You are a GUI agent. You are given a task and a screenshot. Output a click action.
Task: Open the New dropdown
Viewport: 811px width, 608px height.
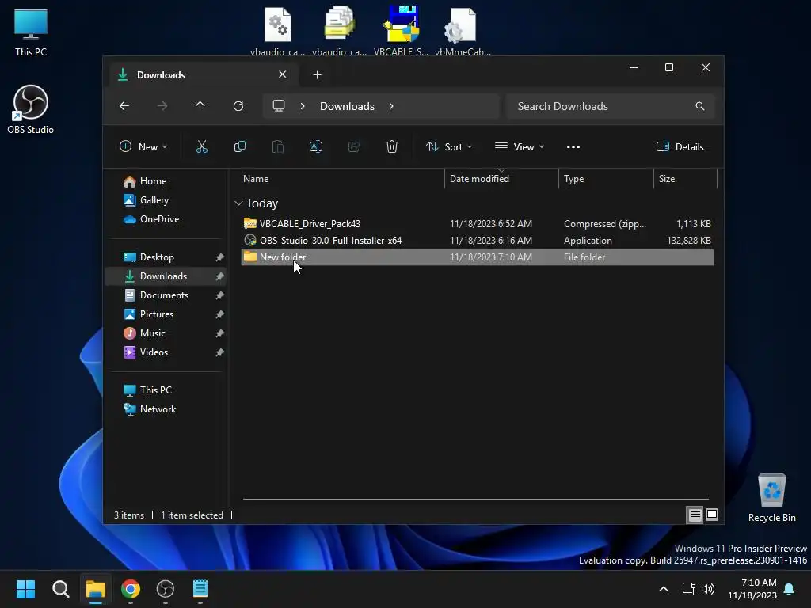[x=143, y=146]
